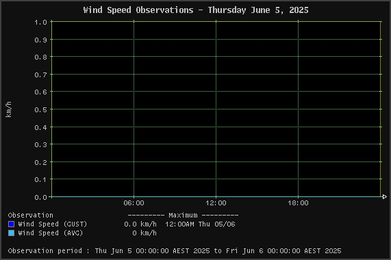Click the Maximum column heading
Screen dimensions: 391x260
pyautogui.click(x=183, y=215)
